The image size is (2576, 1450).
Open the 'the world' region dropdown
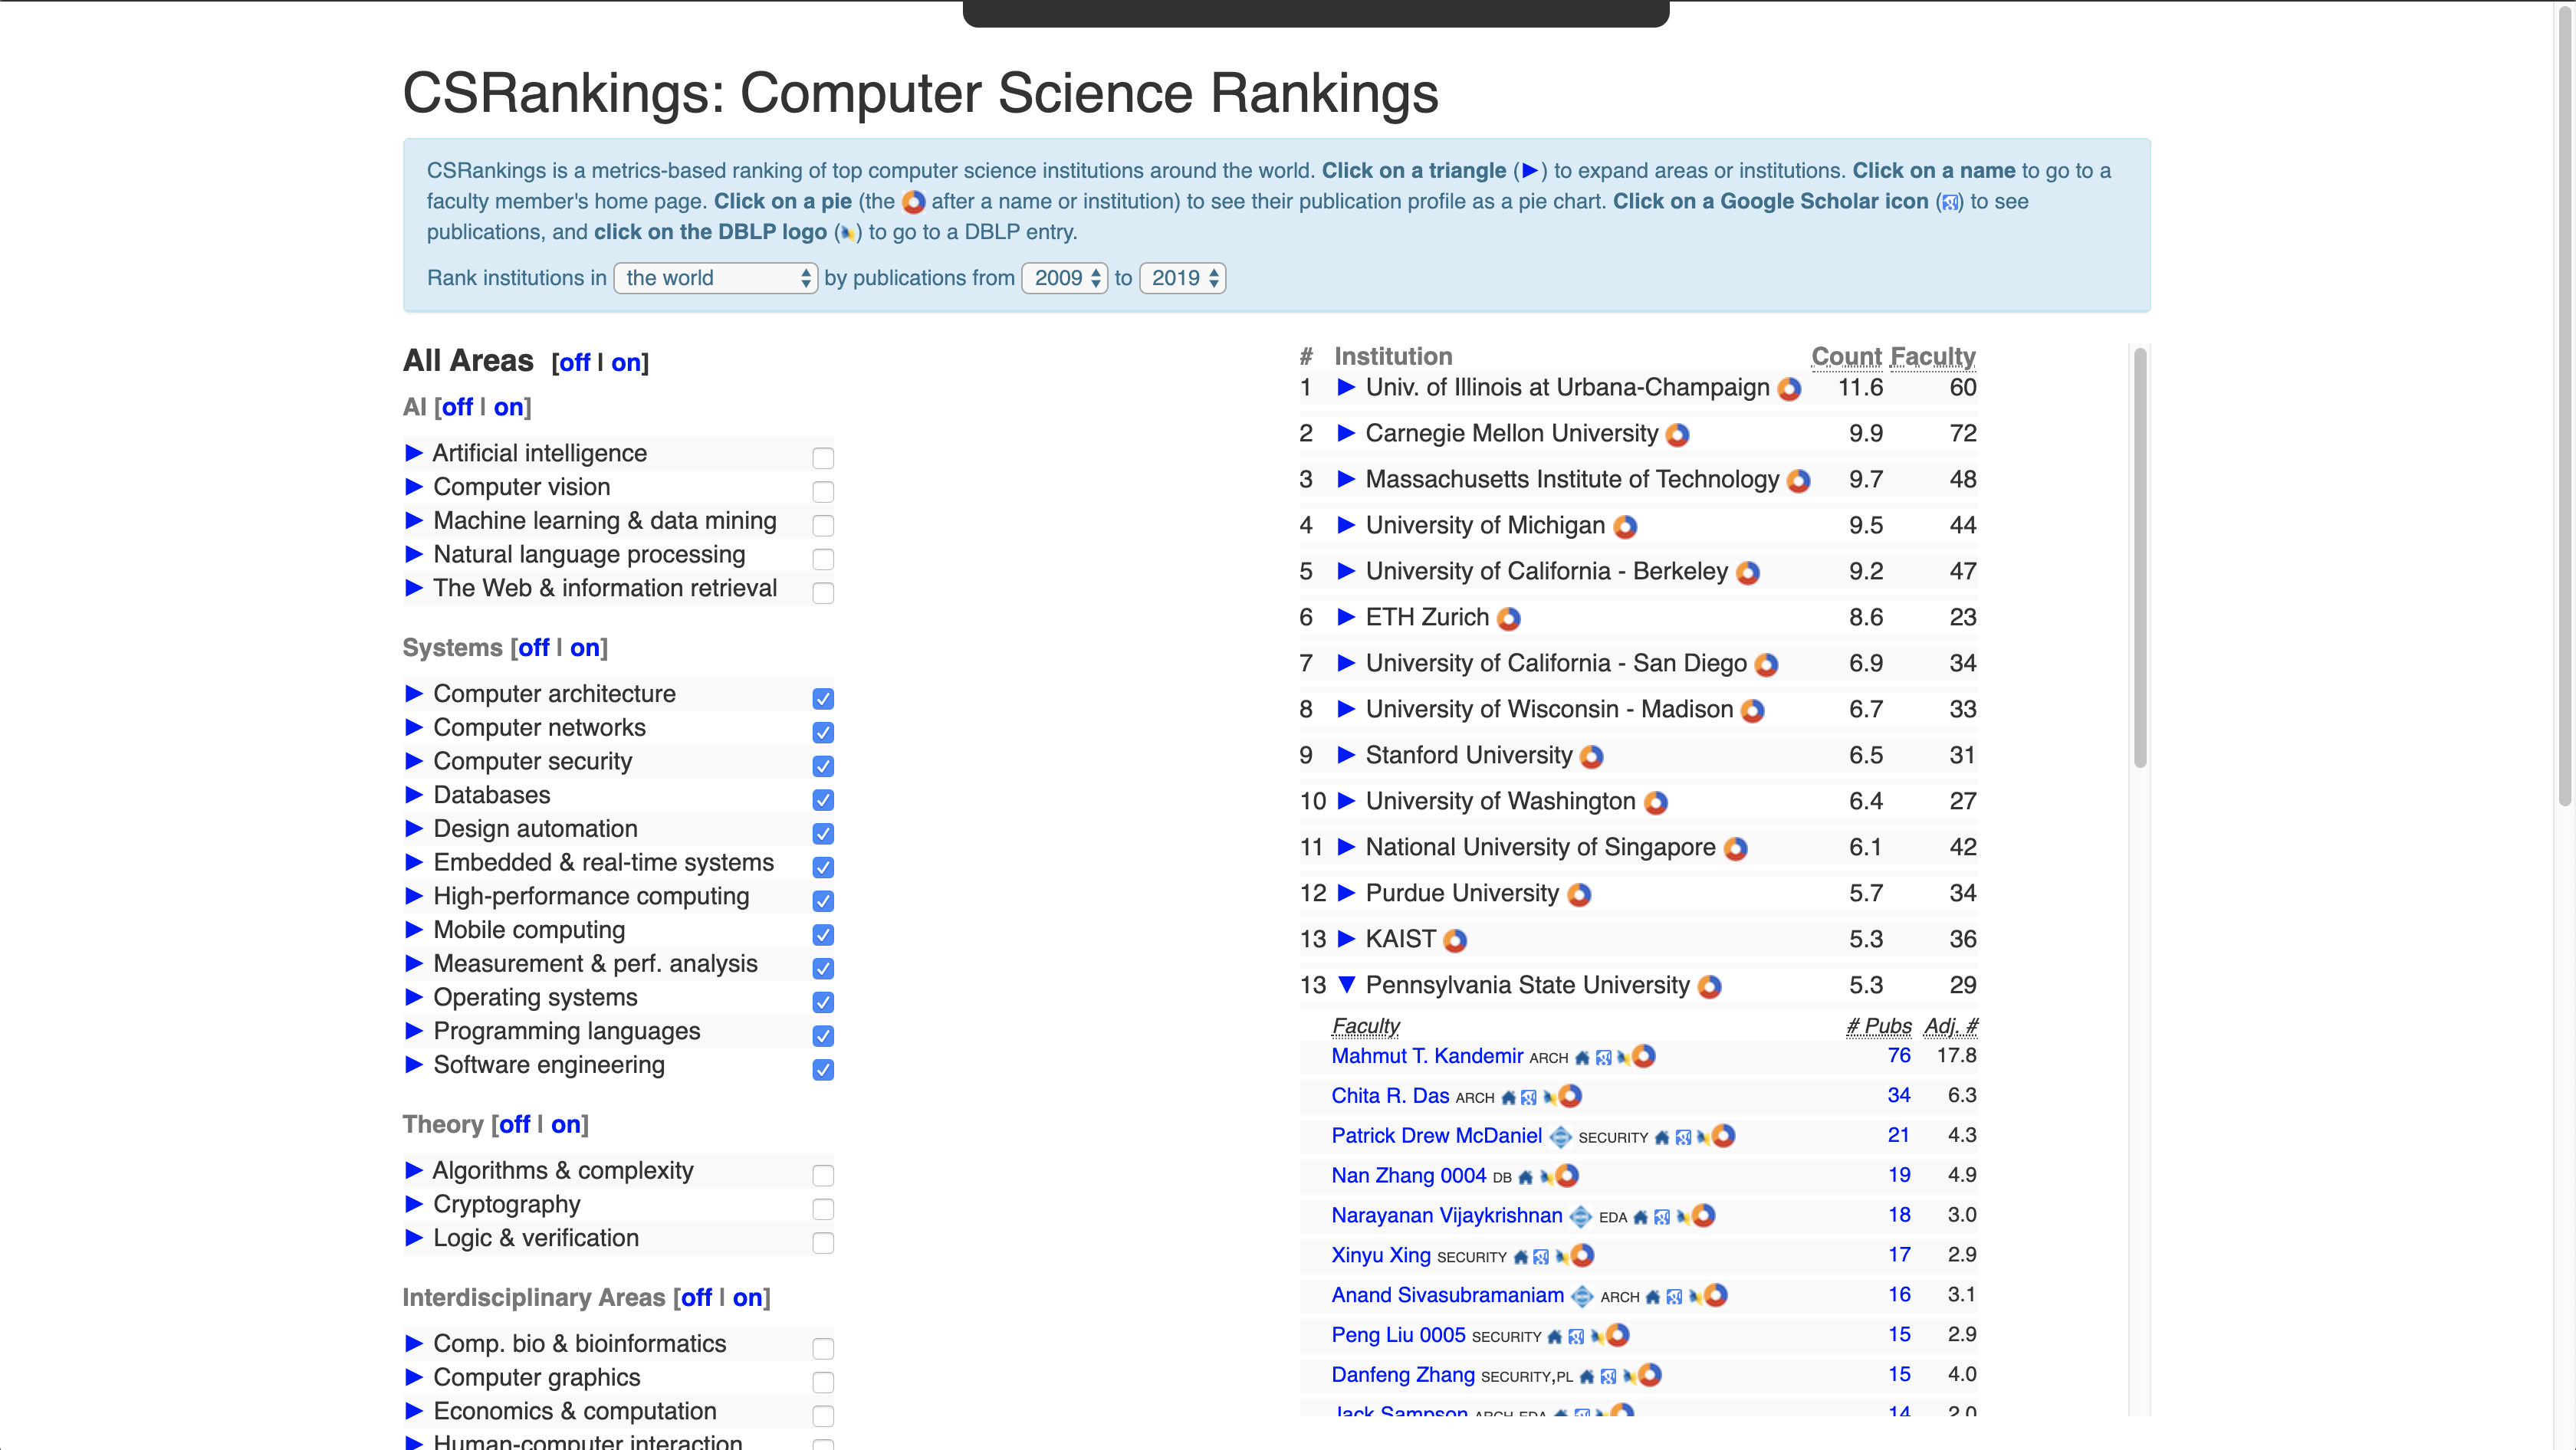click(715, 277)
